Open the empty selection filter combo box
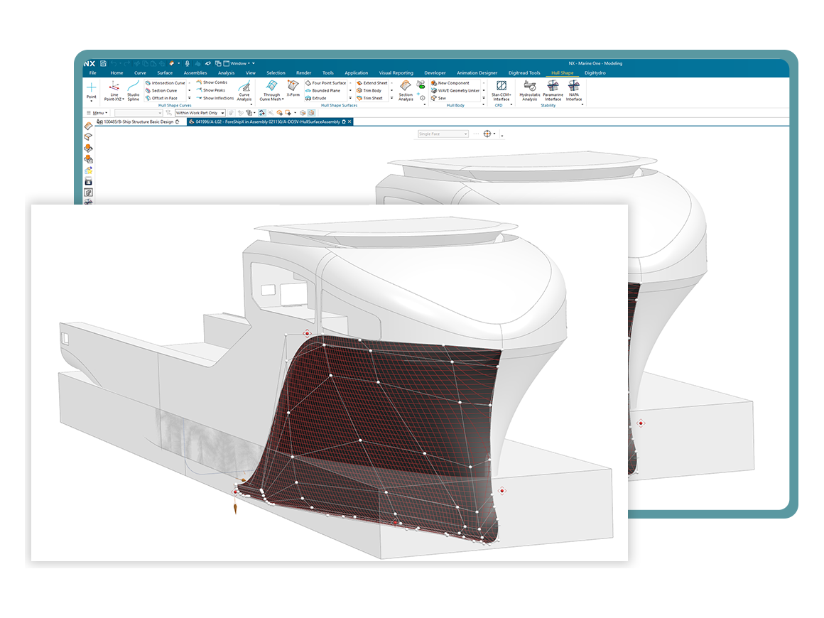This screenshot has height=618, width=824. (x=139, y=113)
